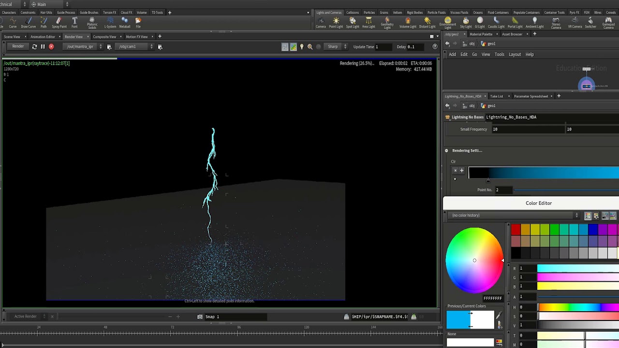Add a Sky Light
The image size is (619, 348).
point(466,22)
